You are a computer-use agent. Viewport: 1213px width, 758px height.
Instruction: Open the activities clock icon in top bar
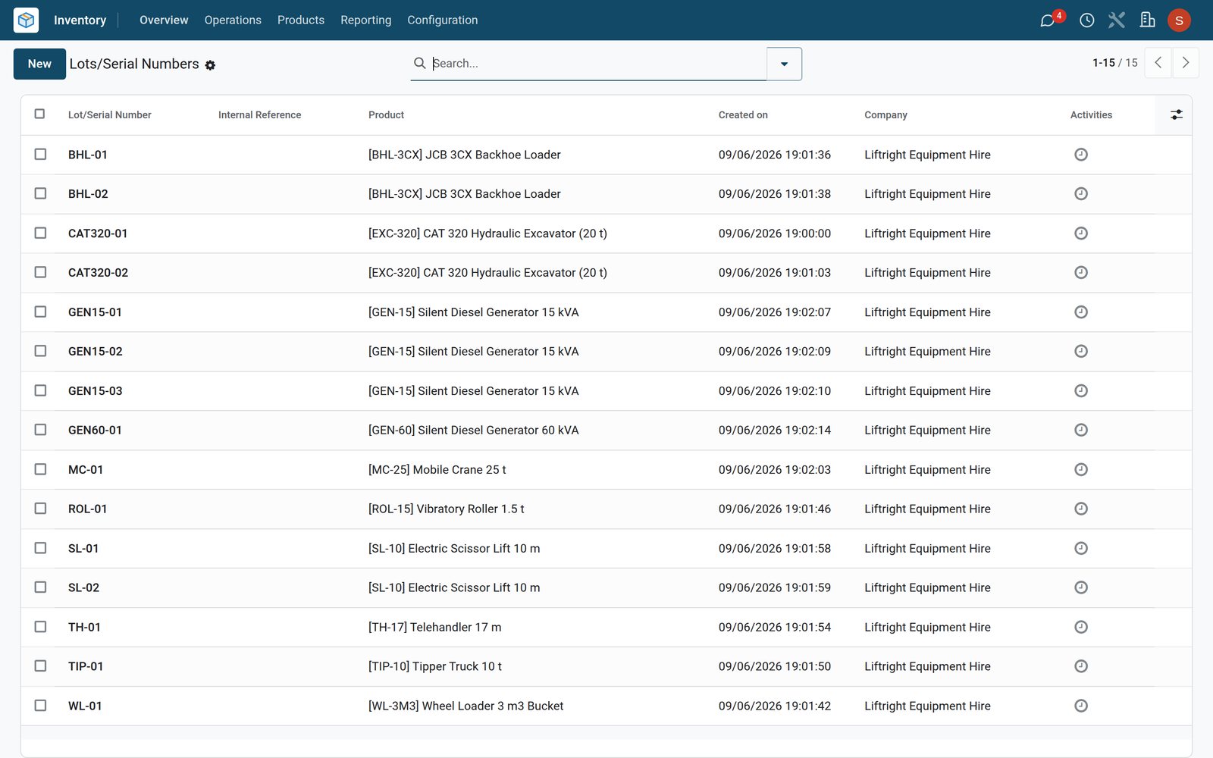(1086, 20)
